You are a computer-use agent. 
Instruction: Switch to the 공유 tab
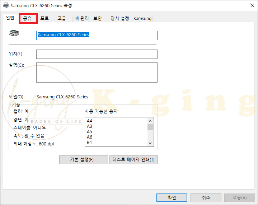[28, 18]
